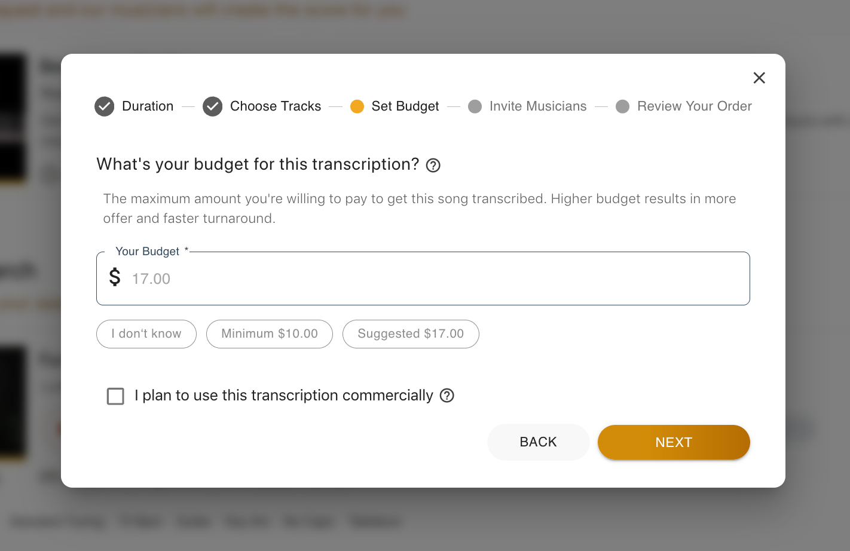Screen dimensions: 850x551
Task: Open help icon beside budget question
Action: pyautogui.click(x=433, y=166)
